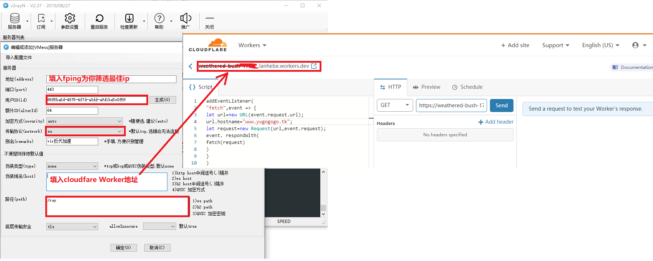The height and width of the screenshot is (261, 653).
Task: Switch to the Schedule tab
Action: click(x=467, y=87)
